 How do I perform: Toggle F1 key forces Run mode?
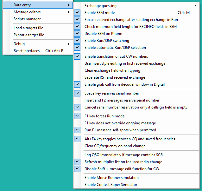click(136, 116)
